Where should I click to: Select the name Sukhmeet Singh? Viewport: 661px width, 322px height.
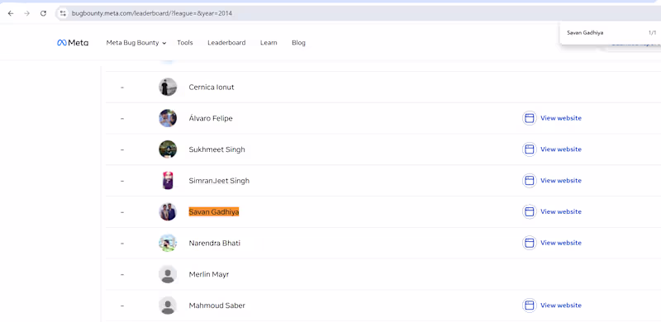pos(216,149)
